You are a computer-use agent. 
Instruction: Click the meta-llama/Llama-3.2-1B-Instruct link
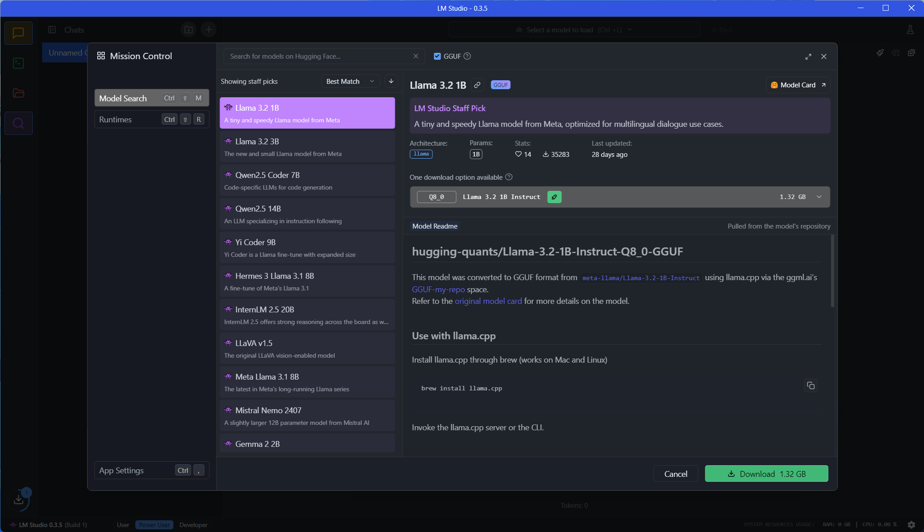pos(641,278)
